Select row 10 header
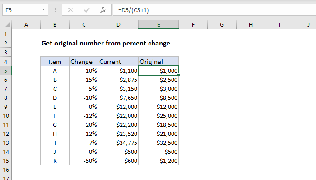The height and width of the screenshot is (180, 316). coord(5,116)
